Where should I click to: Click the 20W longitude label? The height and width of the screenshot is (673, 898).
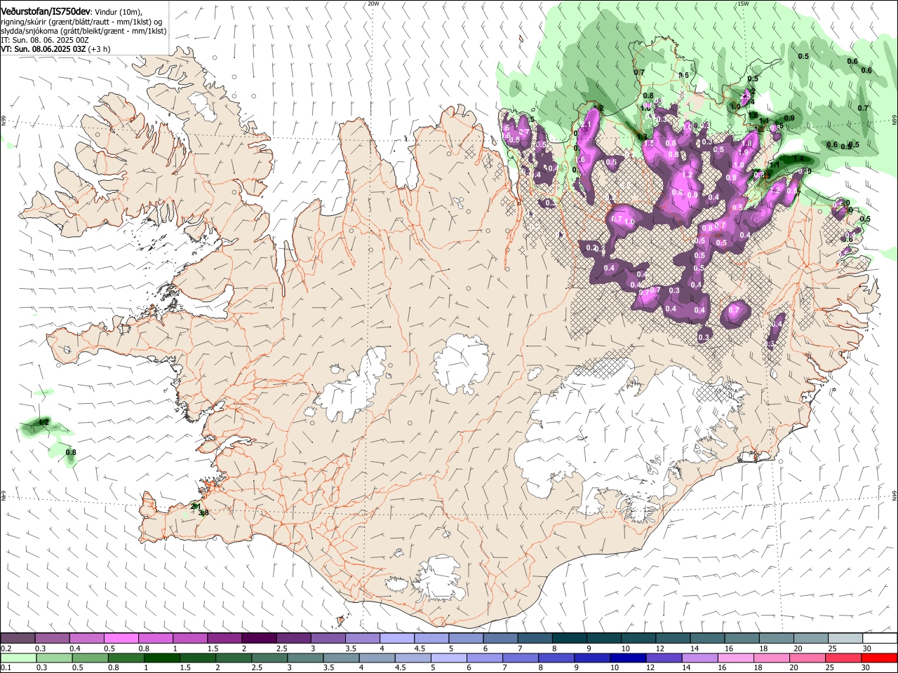[x=373, y=4]
